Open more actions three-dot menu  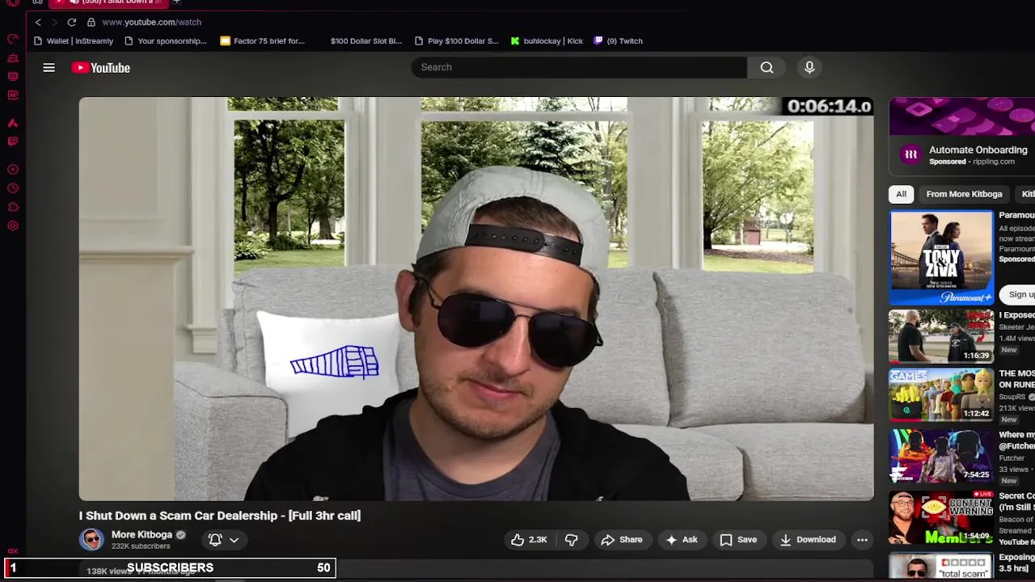point(862,539)
